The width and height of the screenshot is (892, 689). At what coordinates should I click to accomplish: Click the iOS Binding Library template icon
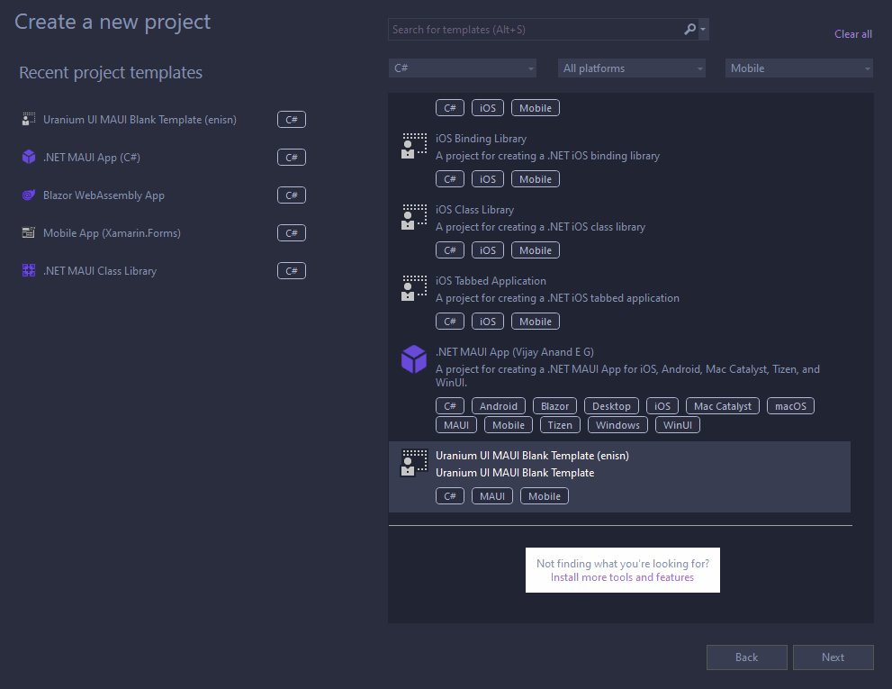(x=413, y=144)
